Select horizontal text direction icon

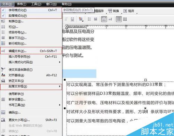[119, 19]
